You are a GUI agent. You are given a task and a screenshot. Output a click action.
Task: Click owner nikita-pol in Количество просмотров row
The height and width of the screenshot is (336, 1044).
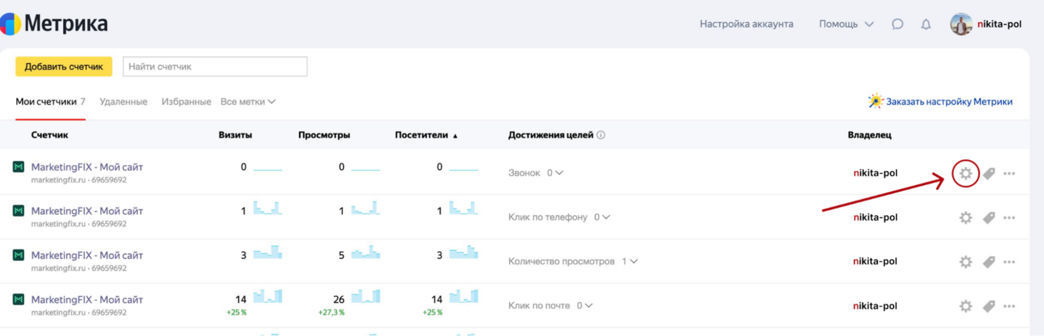point(875,261)
